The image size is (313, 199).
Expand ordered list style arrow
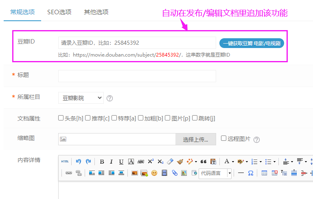260,162
